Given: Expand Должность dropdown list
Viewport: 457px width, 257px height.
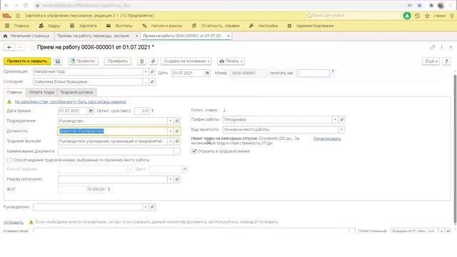Looking at the screenshot, I should [x=171, y=131].
